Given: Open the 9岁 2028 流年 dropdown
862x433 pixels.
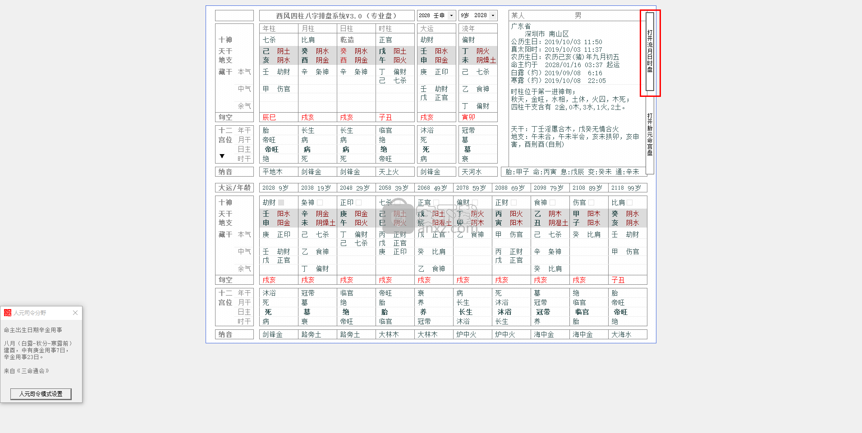Looking at the screenshot, I should pos(493,15).
